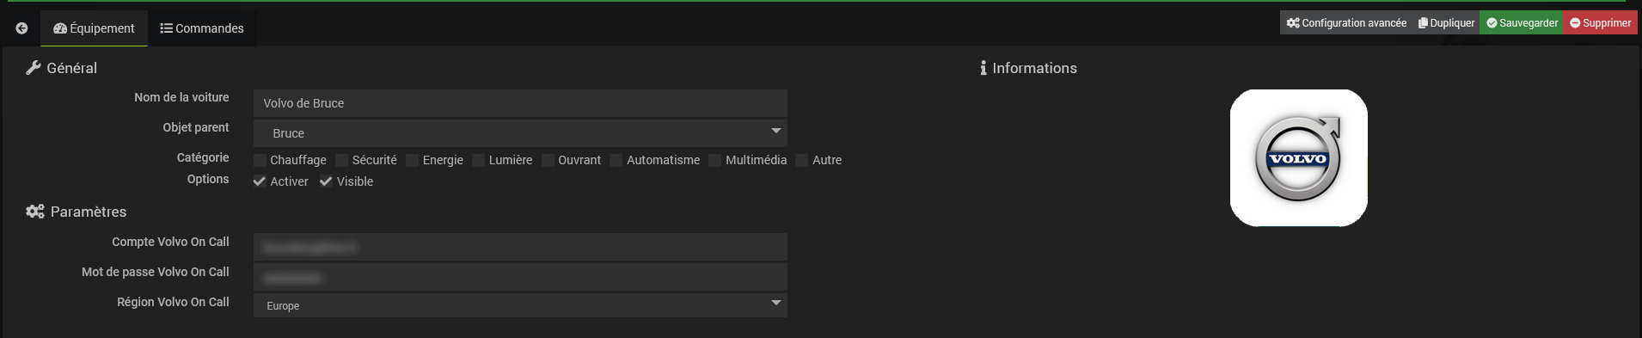
Task: Click the Paramètres gears icon
Action: click(x=35, y=212)
